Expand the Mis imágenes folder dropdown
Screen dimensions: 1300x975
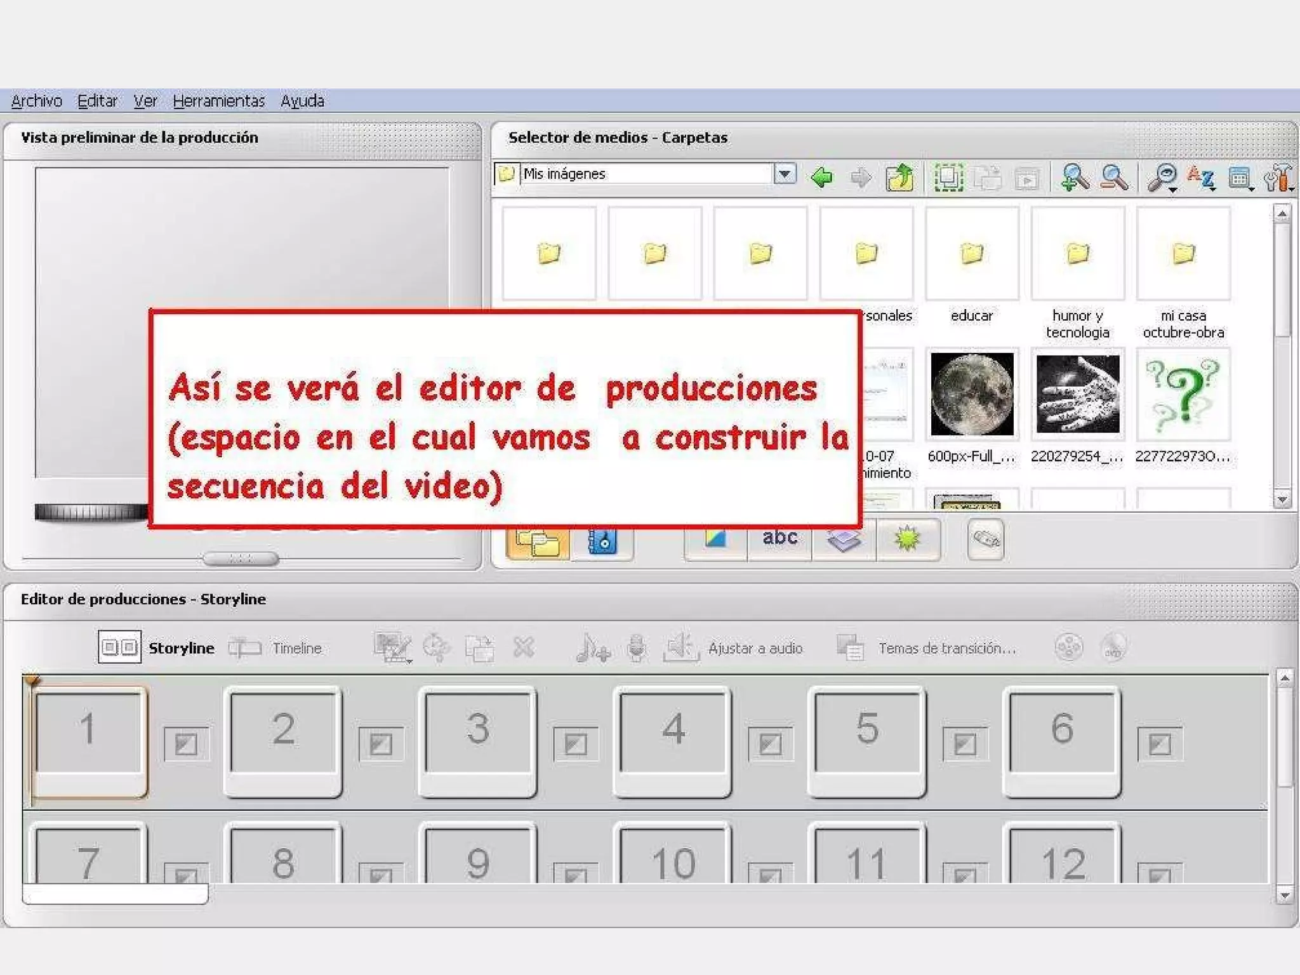(785, 174)
